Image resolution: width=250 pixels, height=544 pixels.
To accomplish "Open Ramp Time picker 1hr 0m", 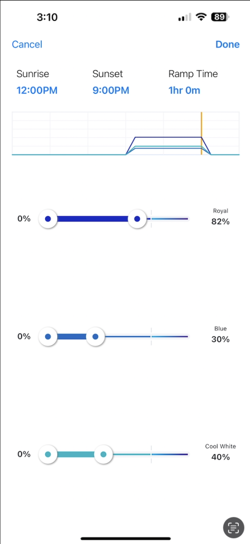I will point(184,90).
